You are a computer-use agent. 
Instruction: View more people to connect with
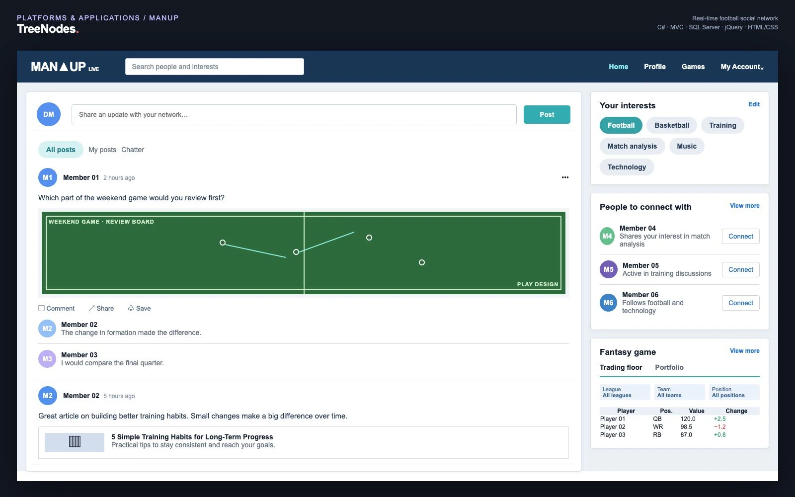click(744, 206)
